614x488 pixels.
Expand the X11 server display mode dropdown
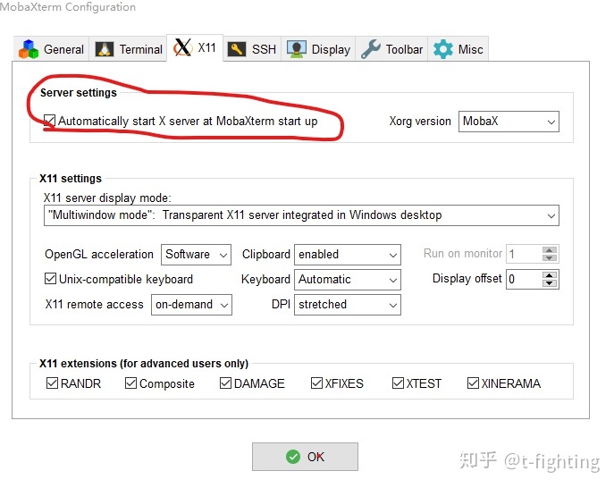(x=301, y=215)
